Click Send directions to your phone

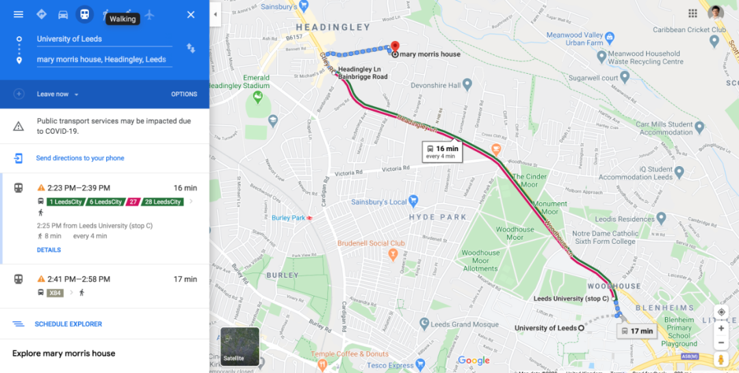tap(80, 158)
